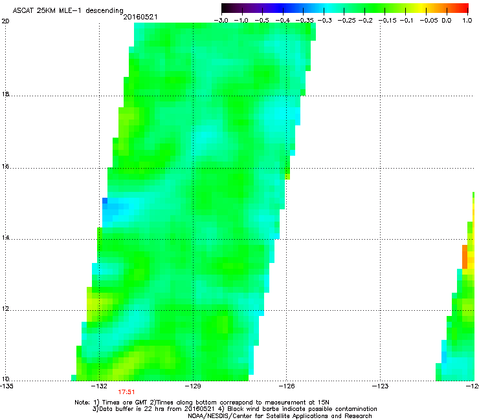Screen dimensions: 479x420
Task: Select the '-1.0' color scale label
Action: [x=241, y=21]
